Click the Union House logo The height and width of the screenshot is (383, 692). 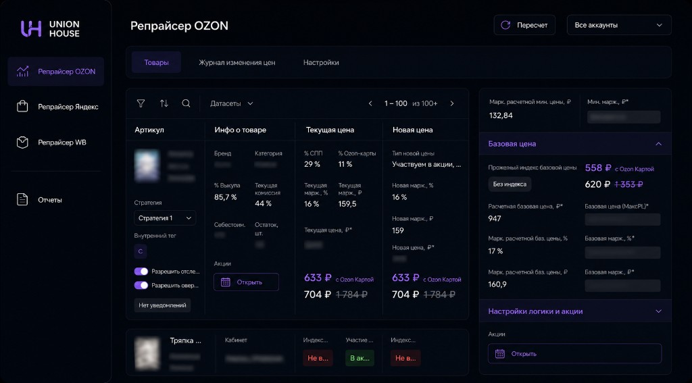(x=50, y=28)
